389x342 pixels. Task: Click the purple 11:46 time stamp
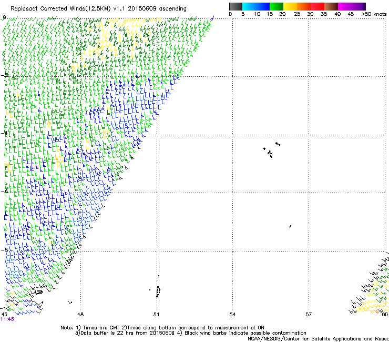coord(7,319)
